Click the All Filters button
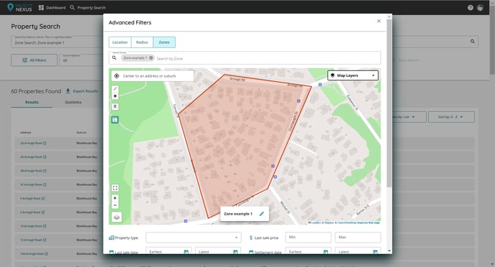 point(35,60)
